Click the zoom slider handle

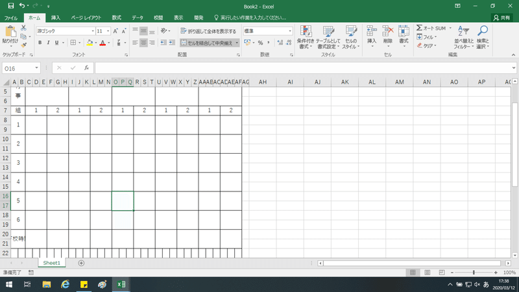click(x=474, y=273)
